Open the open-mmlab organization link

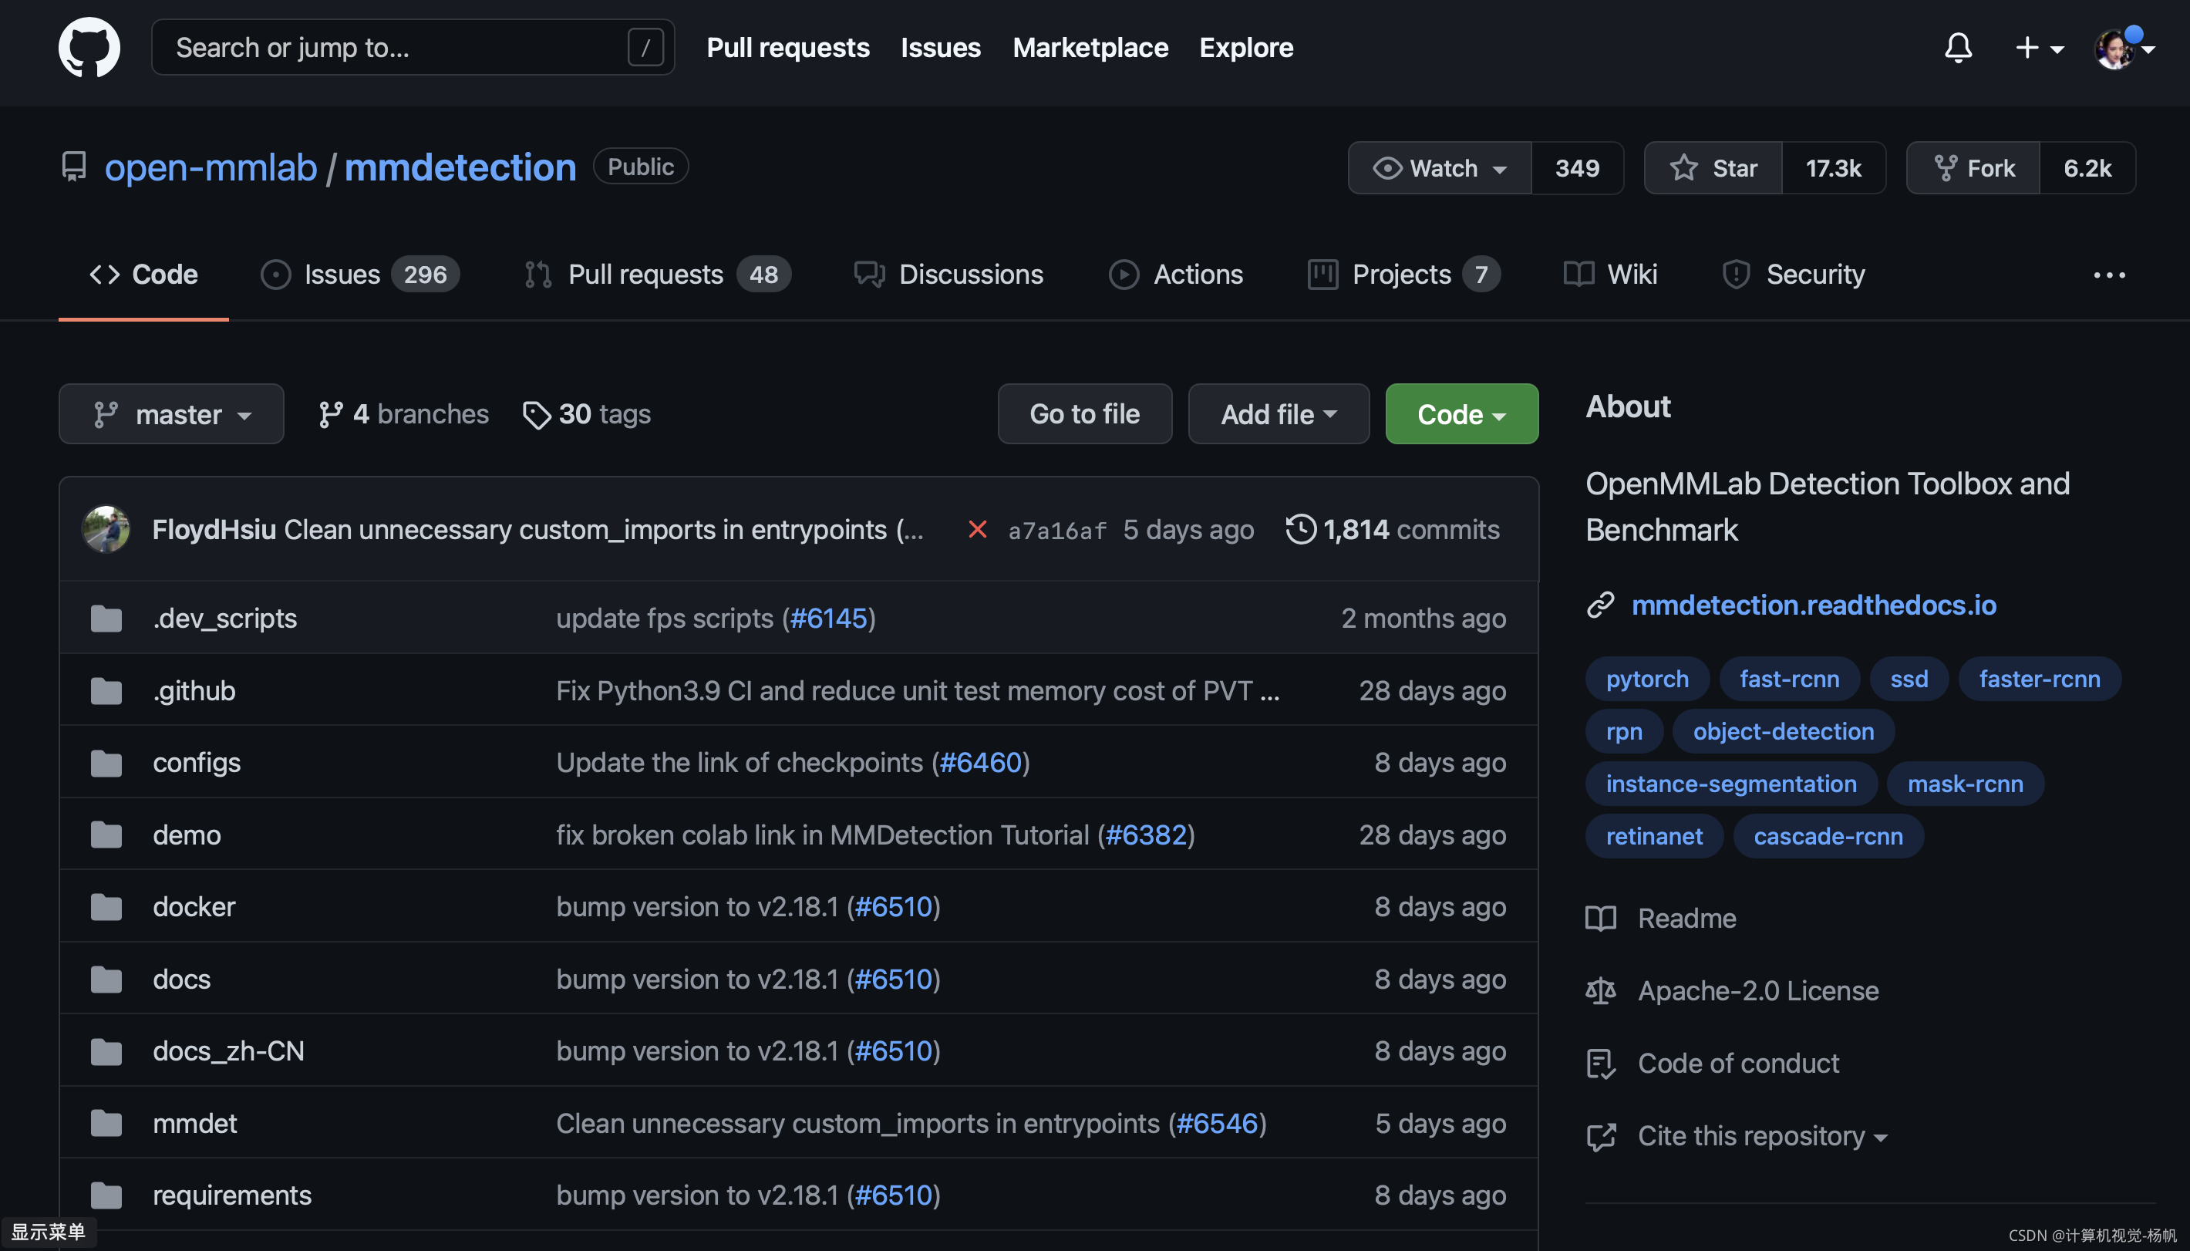coord(211,167)
